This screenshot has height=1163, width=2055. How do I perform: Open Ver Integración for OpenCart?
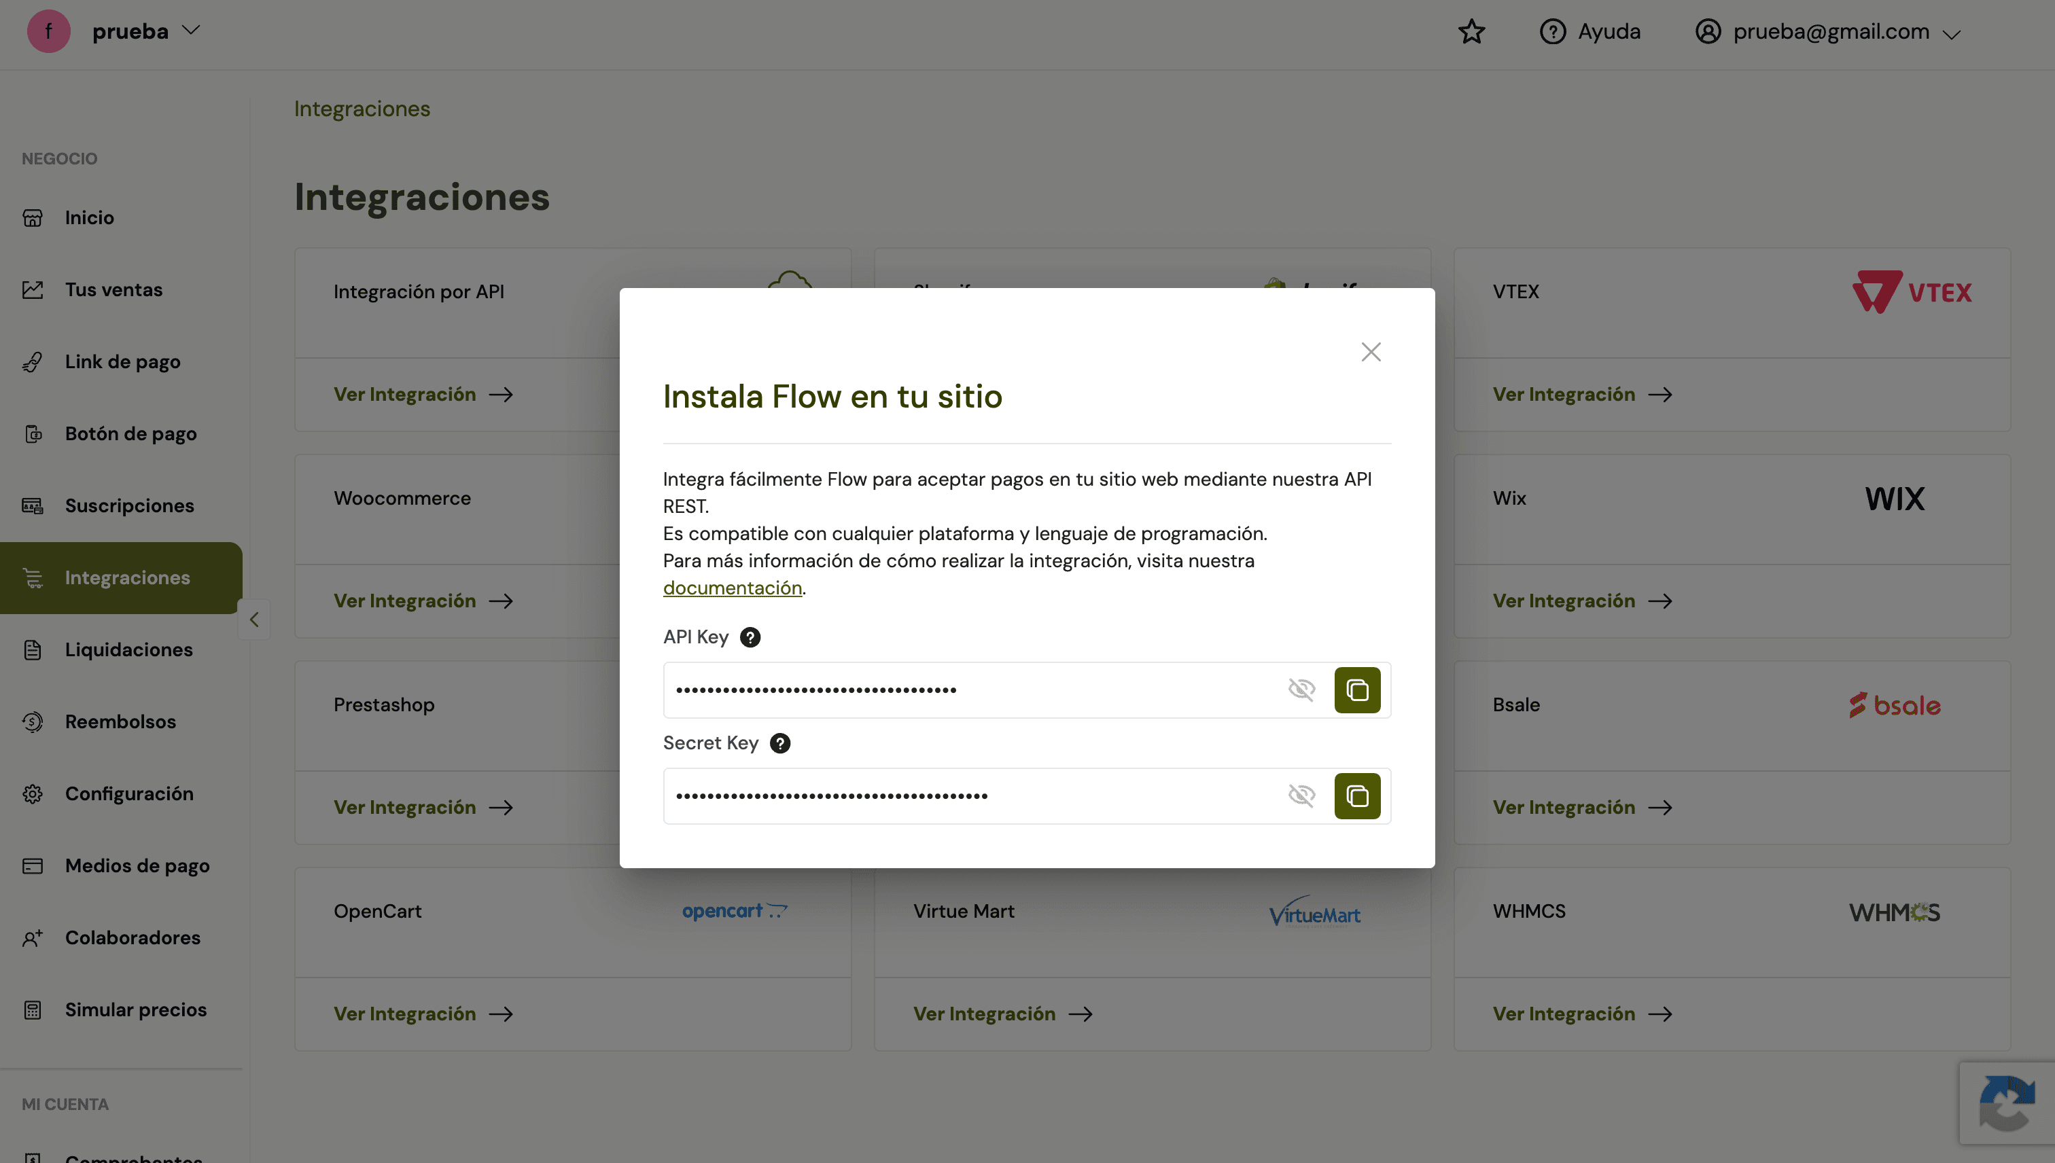coord(423,1014)
